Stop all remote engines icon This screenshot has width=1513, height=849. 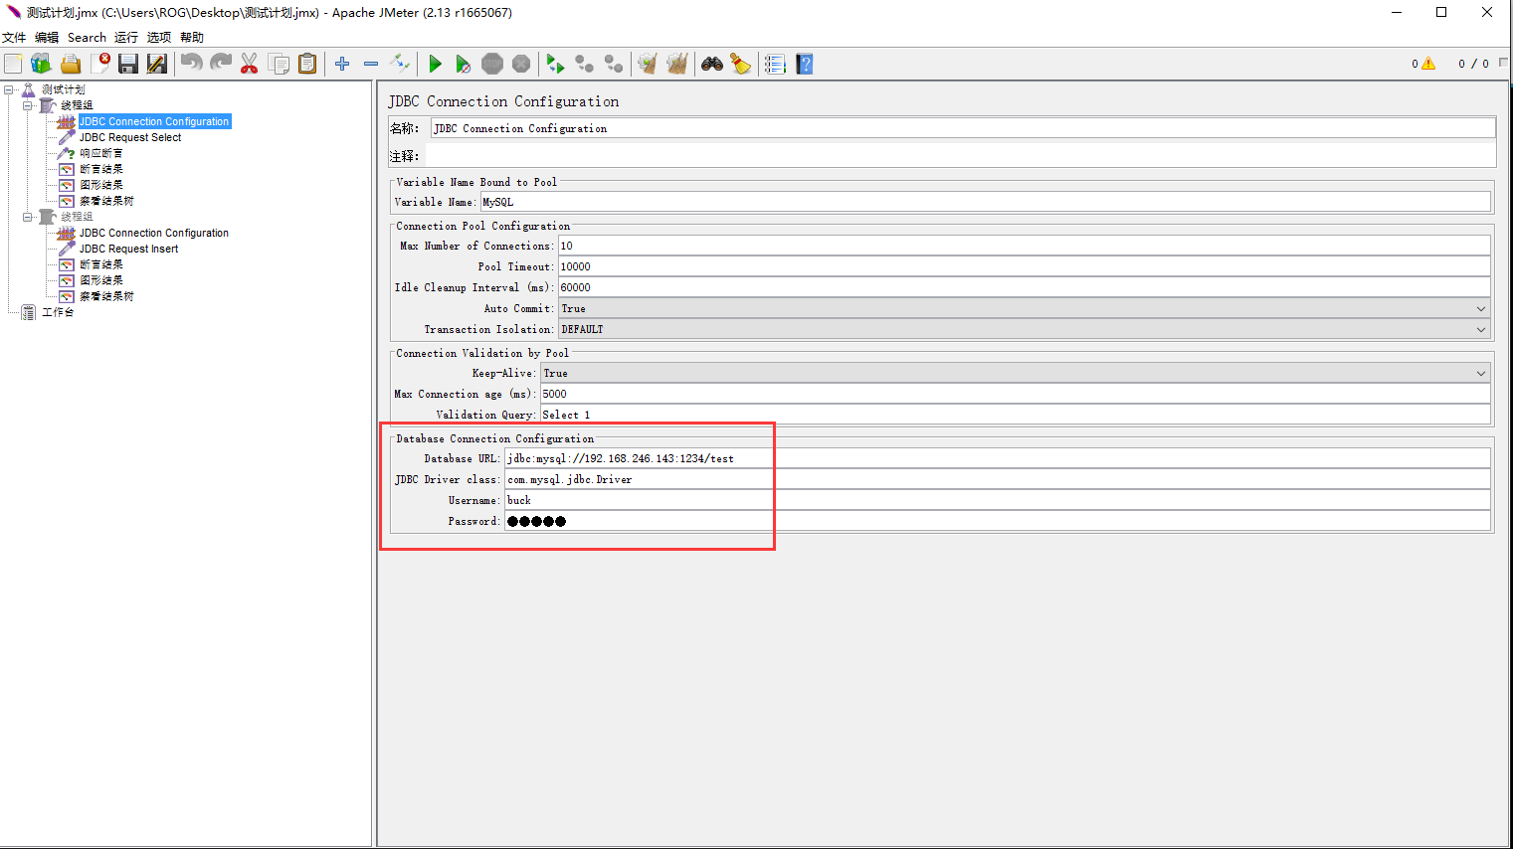click(585, 64)
